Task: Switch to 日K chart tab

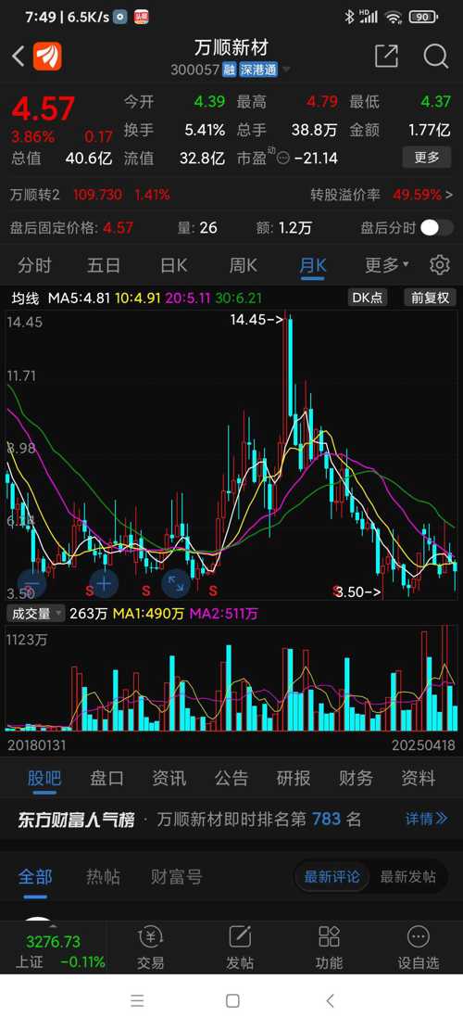Action: point(174,265)
